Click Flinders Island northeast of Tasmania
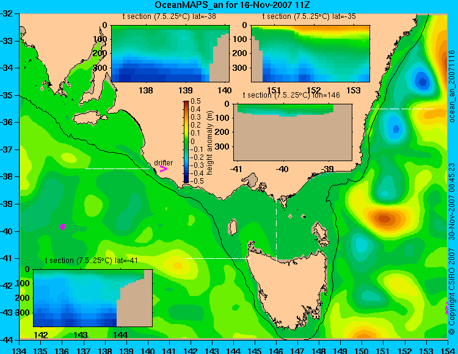The image size is (458, 354). 319,232
